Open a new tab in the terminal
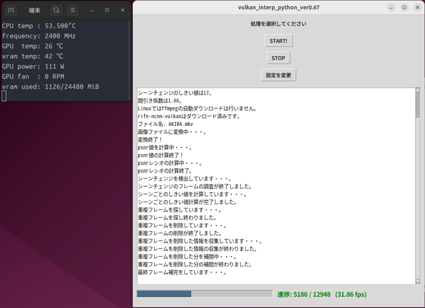 (11, 10)
